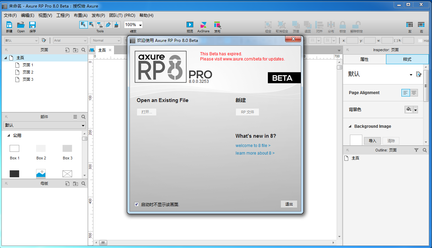Open the 背景色 color picker

coord(411,110)
